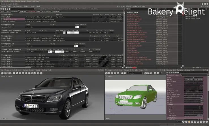
Task: Click last round button in bottom playback bar
Action: coord(207,122)
